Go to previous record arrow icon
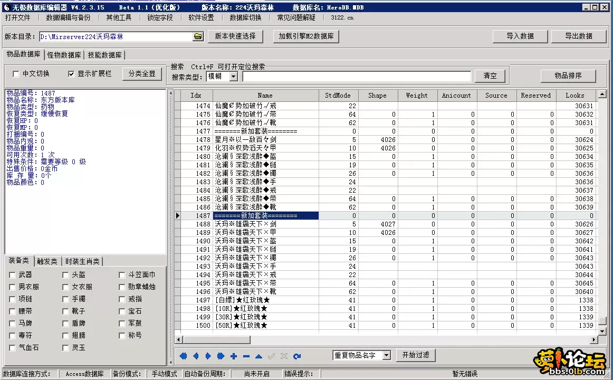 click(196, 356)
